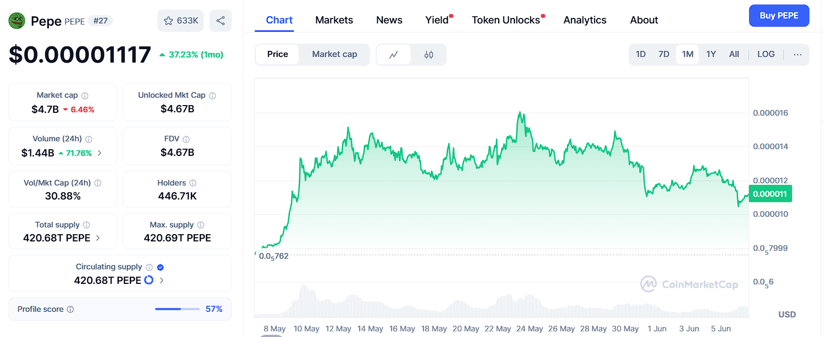Click the Buy PEPE button
Viewport: 824px width, 337px height.
pos(779,16)
